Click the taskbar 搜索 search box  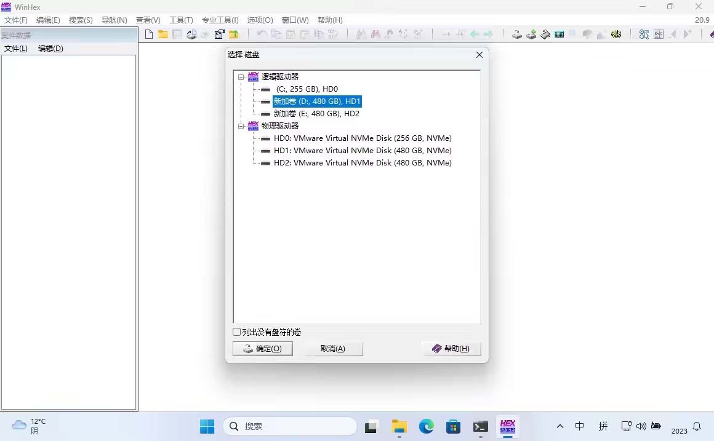290,426
